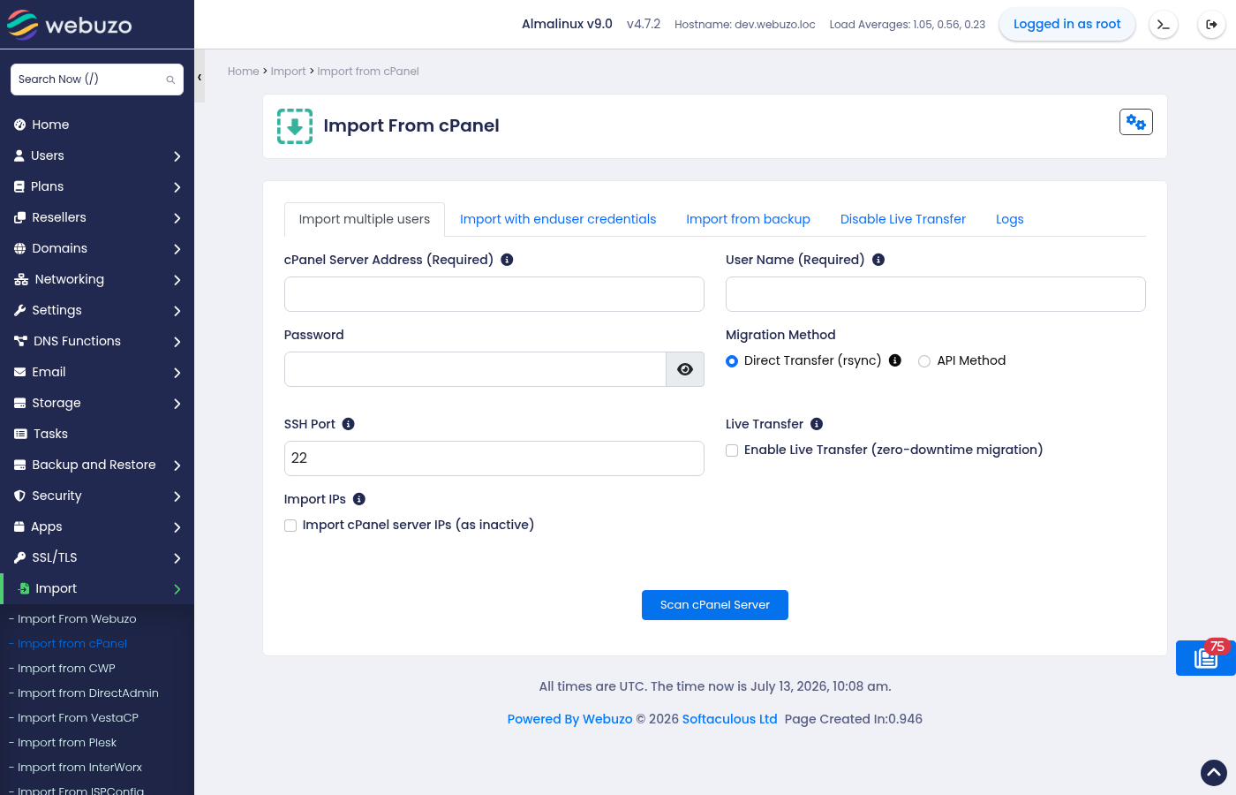
Task: Expand the Resellers menu chevron
Action: [x=177, y=218]
